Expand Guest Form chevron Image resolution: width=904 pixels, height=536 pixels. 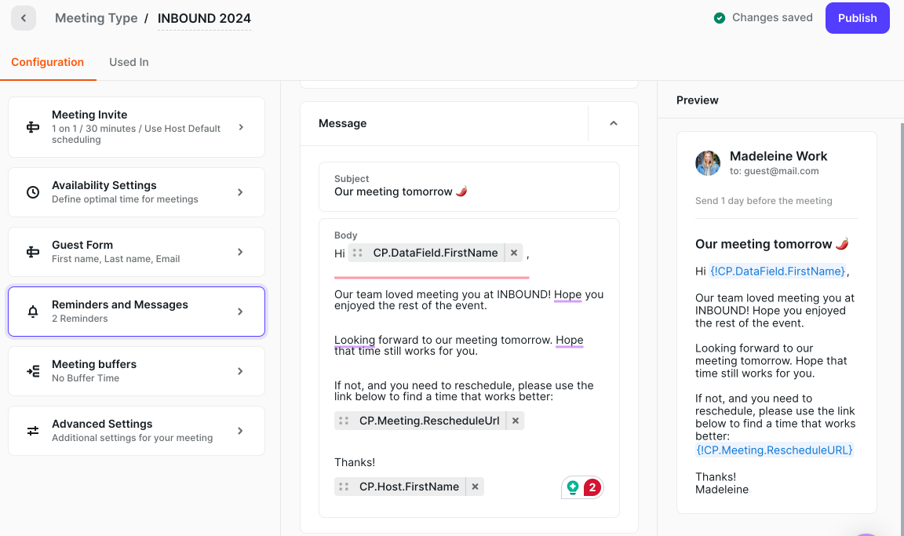click(240, 252)
